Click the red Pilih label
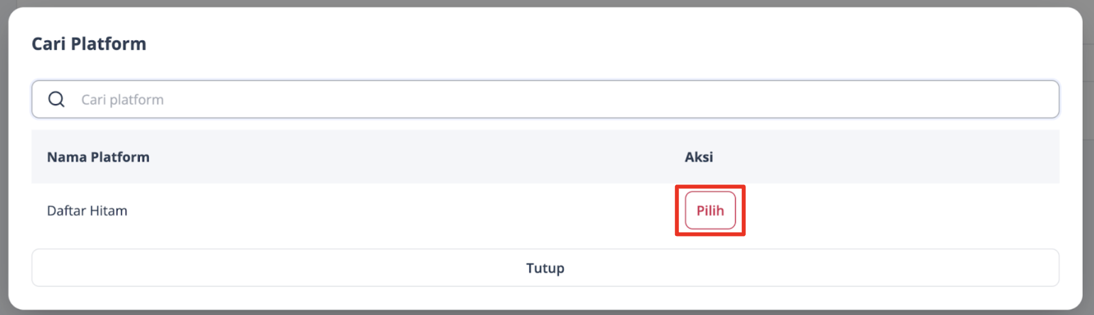1094x315 pixels. (710, 210)
